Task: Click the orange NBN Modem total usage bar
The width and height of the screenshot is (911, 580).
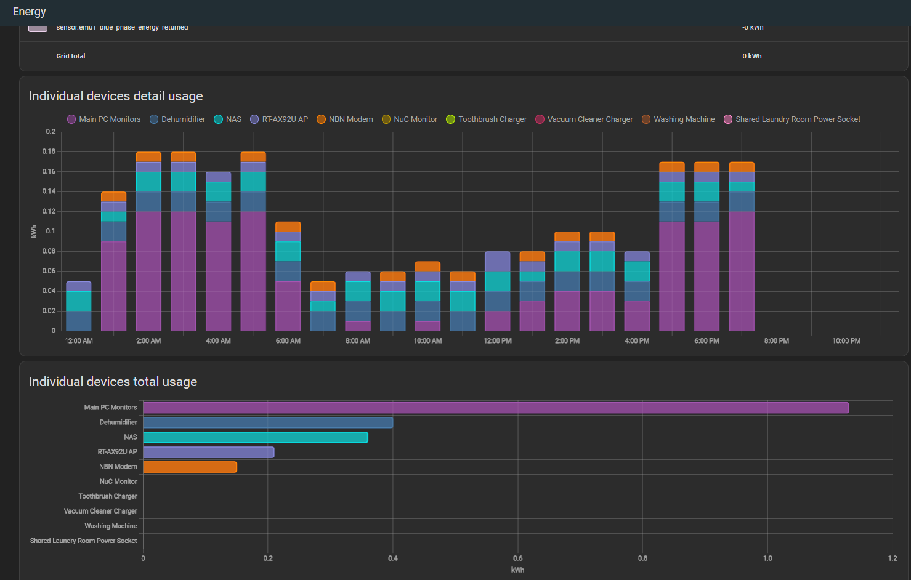Action: click(x=189, y=466)
